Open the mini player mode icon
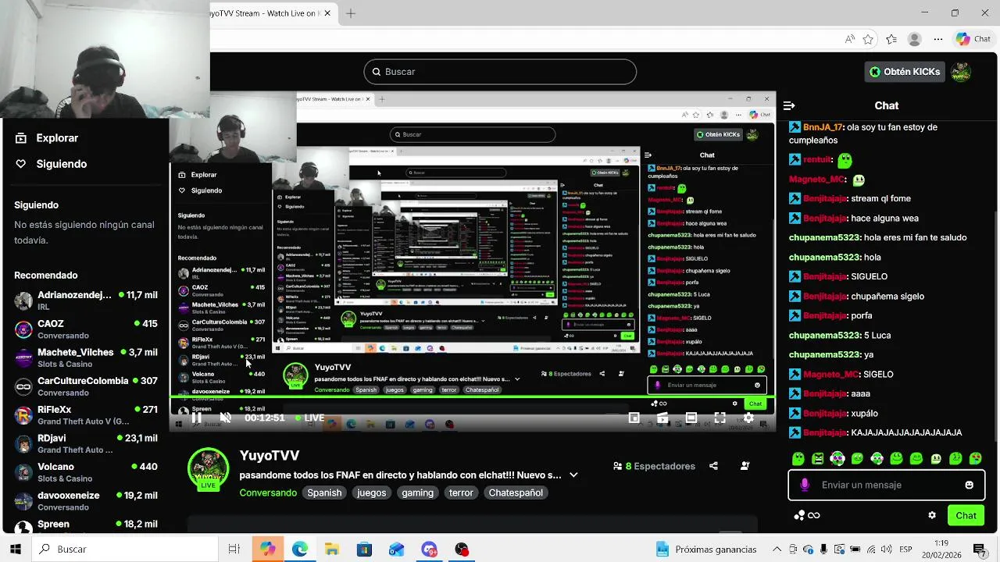The width and height of the screenshot is (1000, 562). pos(634,418)
